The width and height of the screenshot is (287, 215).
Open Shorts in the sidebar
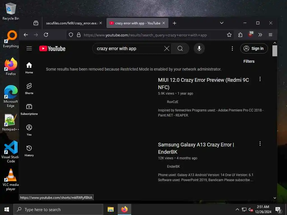pos(29,89)
